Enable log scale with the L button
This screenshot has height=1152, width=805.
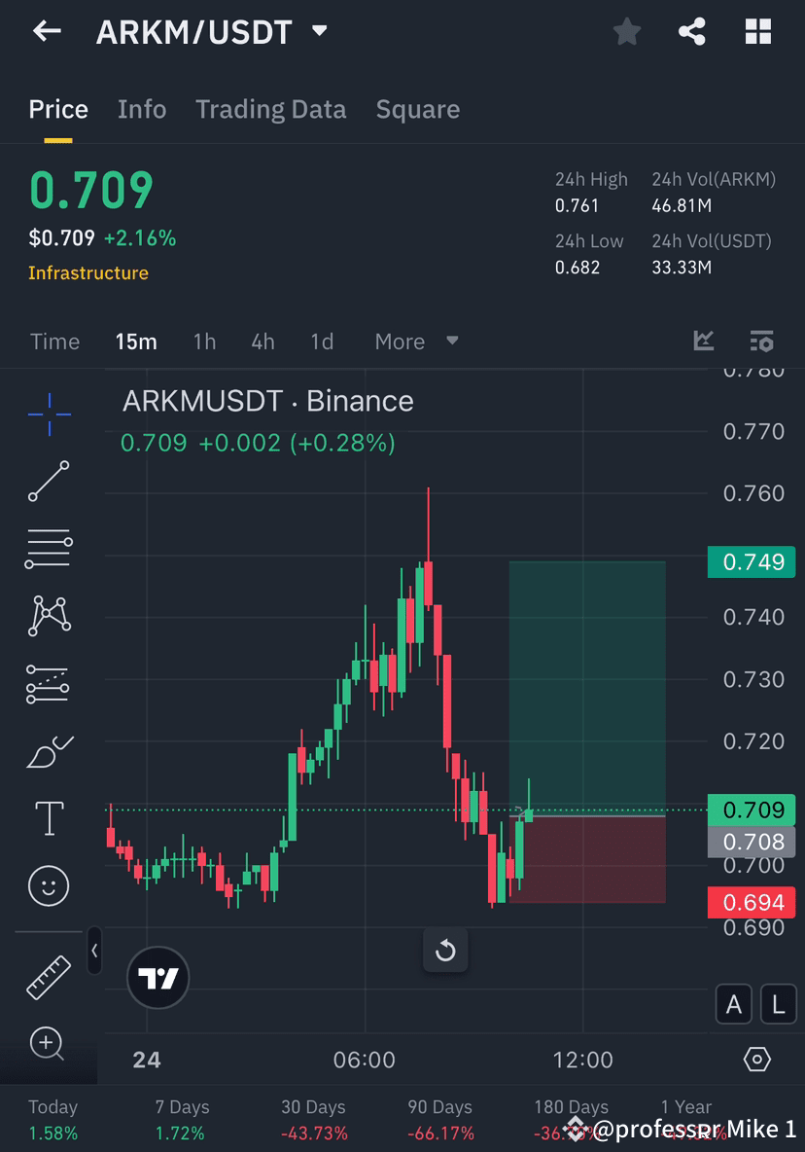pyautogui.click(x=778, y=1004)
